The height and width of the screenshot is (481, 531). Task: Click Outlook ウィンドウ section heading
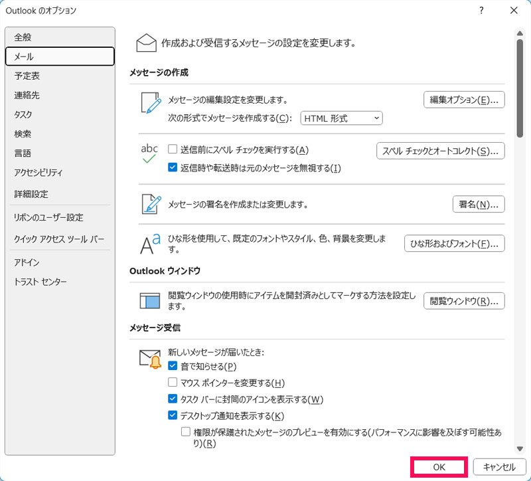pos(165,271)
